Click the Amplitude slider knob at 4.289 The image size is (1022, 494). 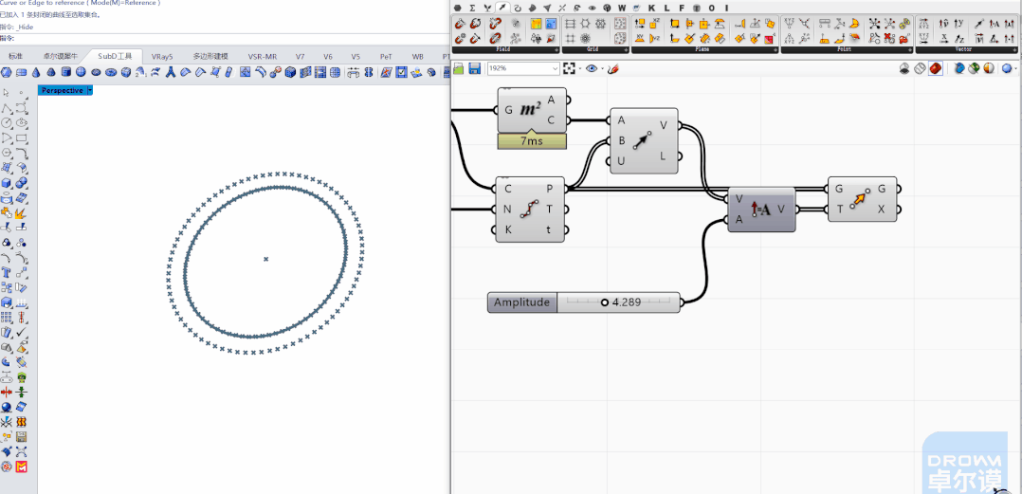[604, 302]
